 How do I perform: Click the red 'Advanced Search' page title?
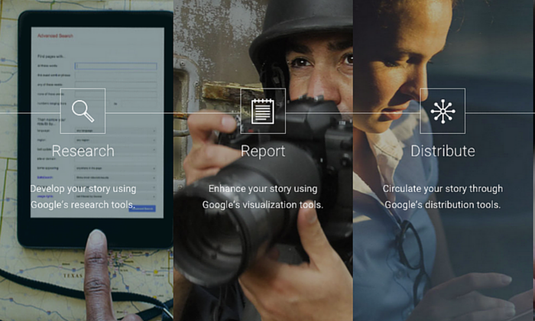(57, 35)
